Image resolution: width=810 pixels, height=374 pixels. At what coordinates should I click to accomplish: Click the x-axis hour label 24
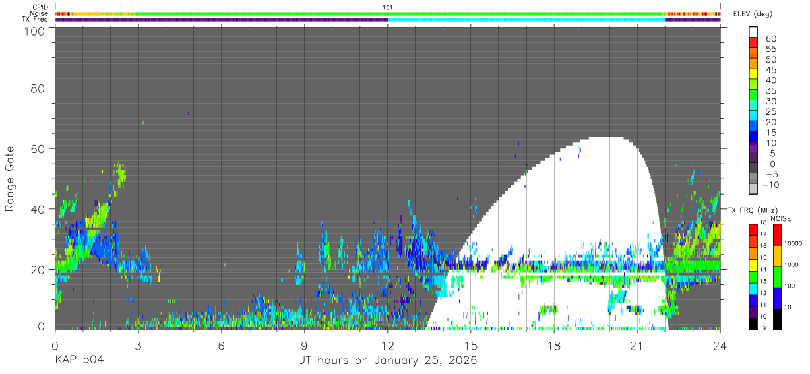click(720, 345)
